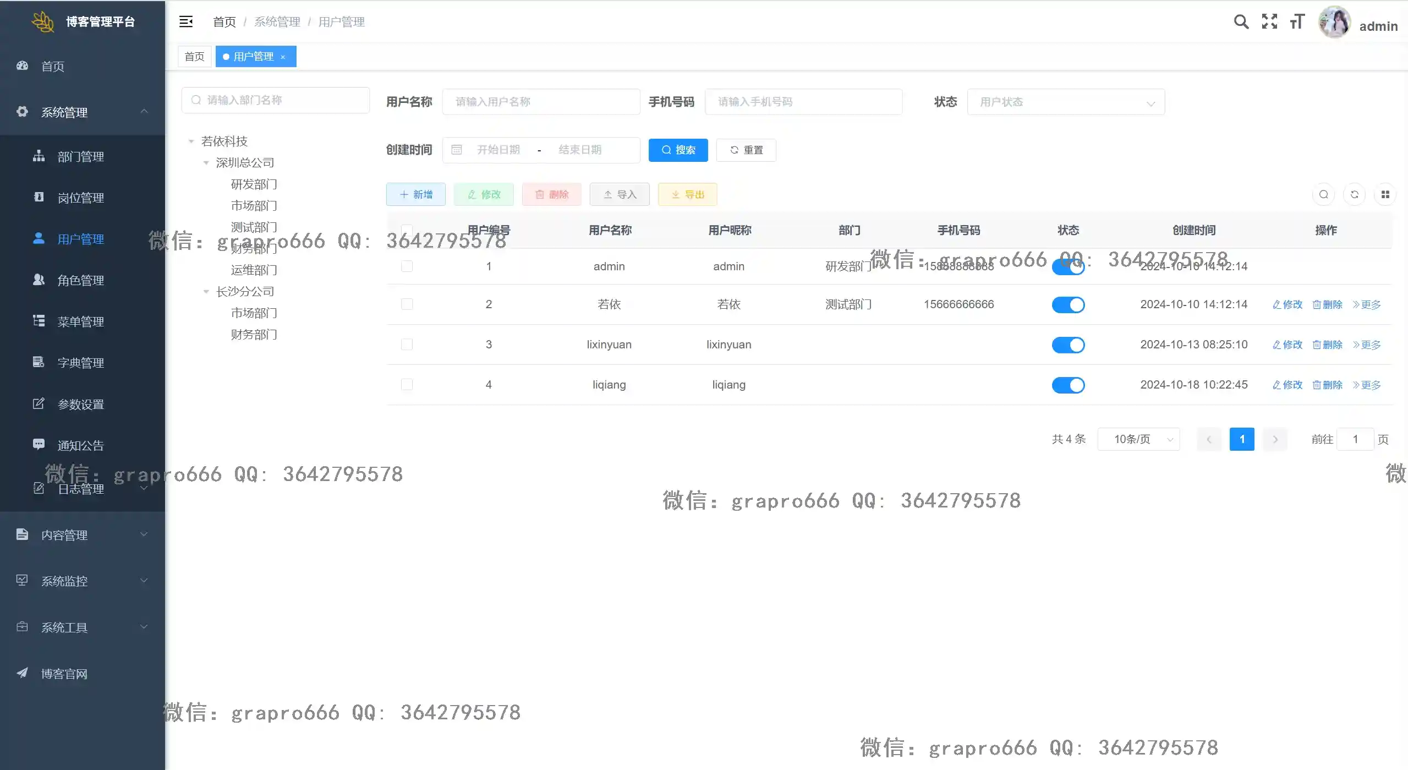Toggle status switch for user liqiang

[x=1068, y=385]
